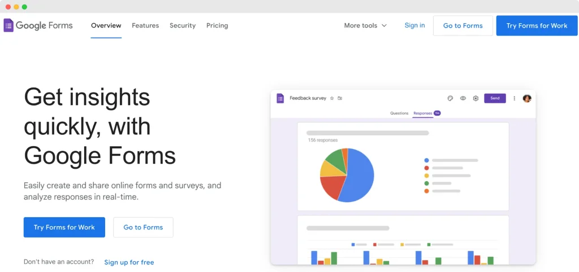Click the 'Don't have an account?' text
Screen dimensions: 579x272
pyautogui.click(x=59, y=262)
